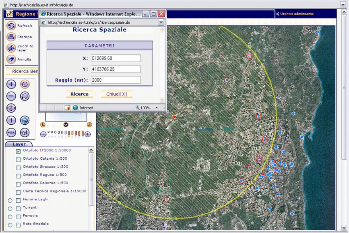Screen dimensions: 349x233
Task: Check the Rete Stradale layer box
Action: [18, 225]
